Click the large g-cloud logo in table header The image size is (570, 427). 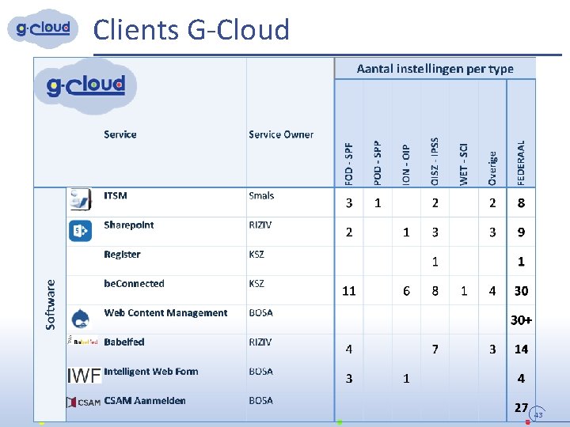coord(85,86)
